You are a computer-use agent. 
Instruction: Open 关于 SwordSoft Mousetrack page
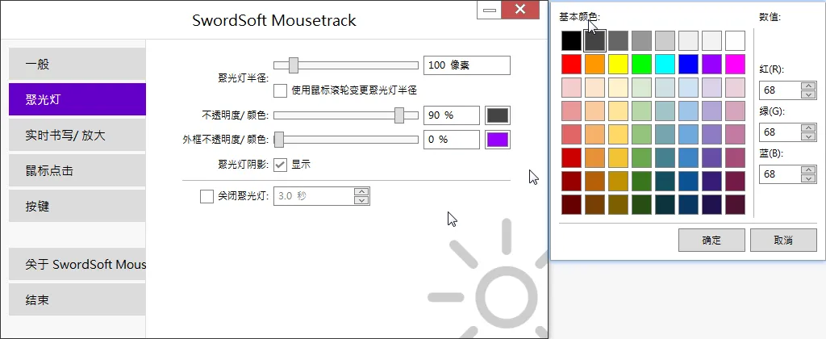(x=77, y=264)
